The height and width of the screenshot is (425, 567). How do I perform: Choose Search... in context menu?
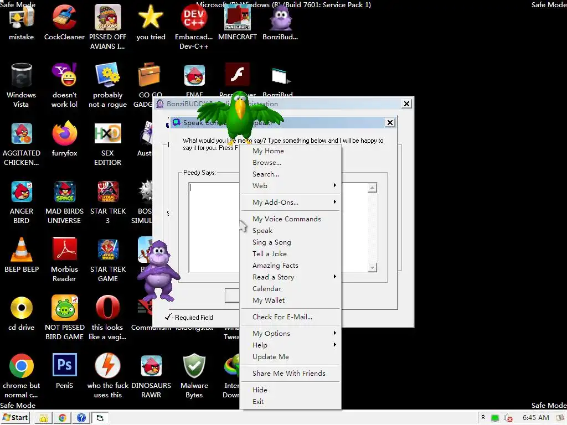pyautogui.click(x=291, y=174)
